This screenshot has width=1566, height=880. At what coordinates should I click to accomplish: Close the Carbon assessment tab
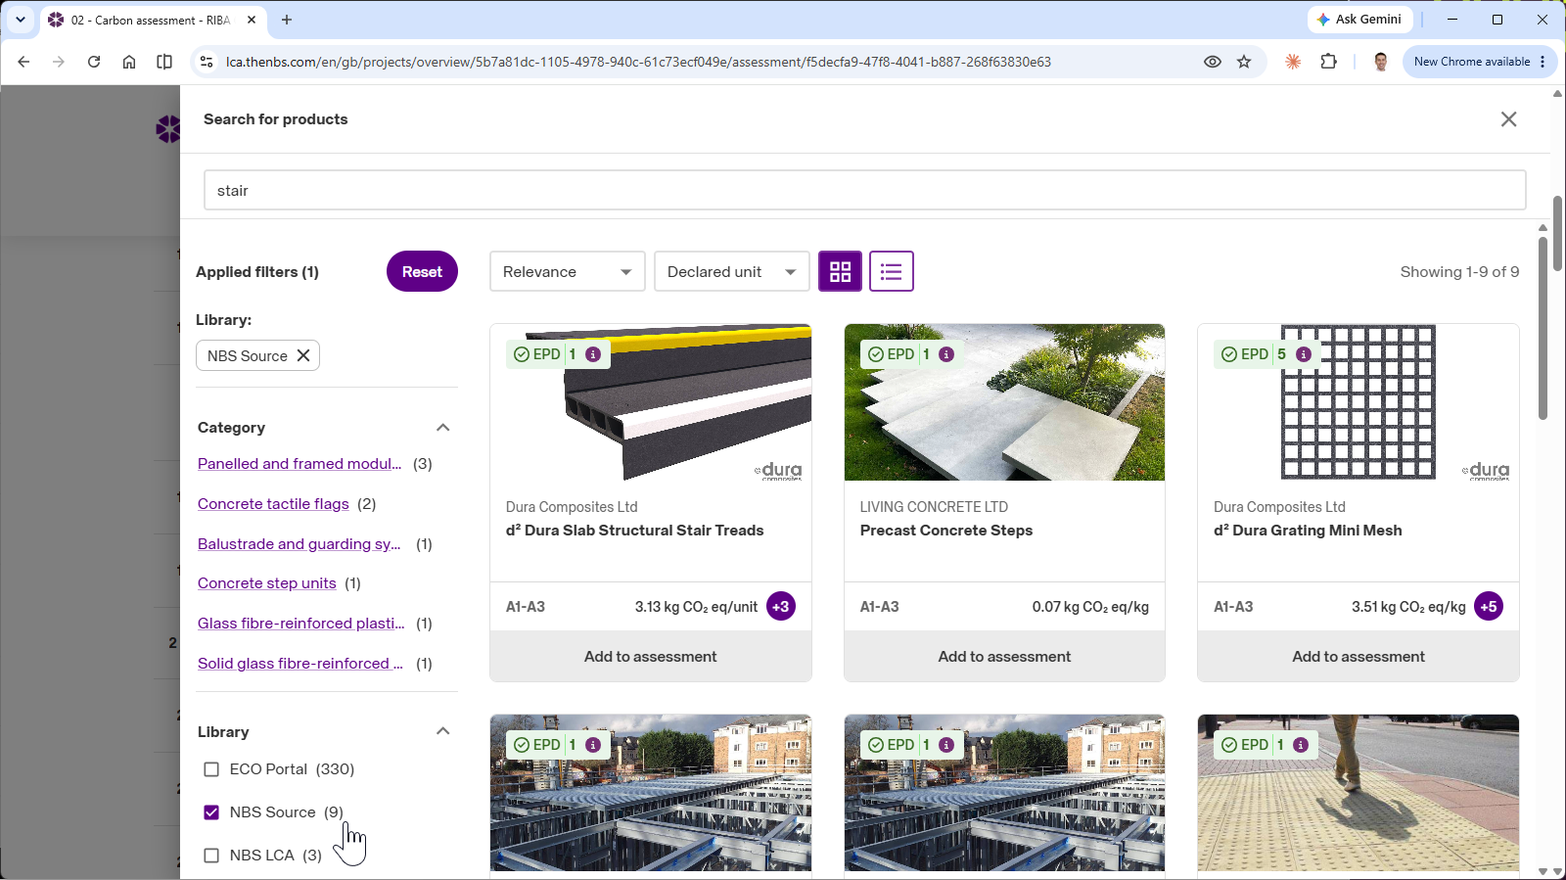tap(252, 20)
